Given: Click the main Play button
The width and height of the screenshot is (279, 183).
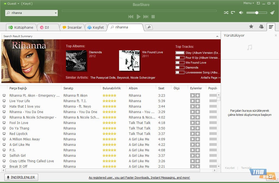Looking at the screenshot, I should click(138, 17).
